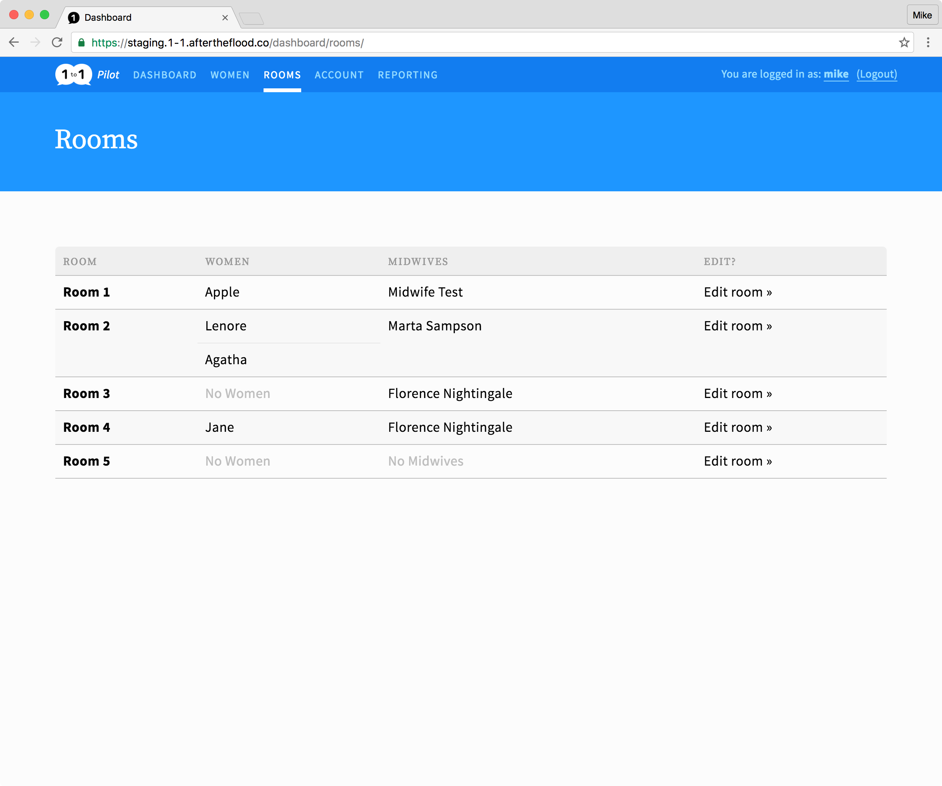Click the green secure padlock icon
The image size is (942, 786).
[82, 43]
